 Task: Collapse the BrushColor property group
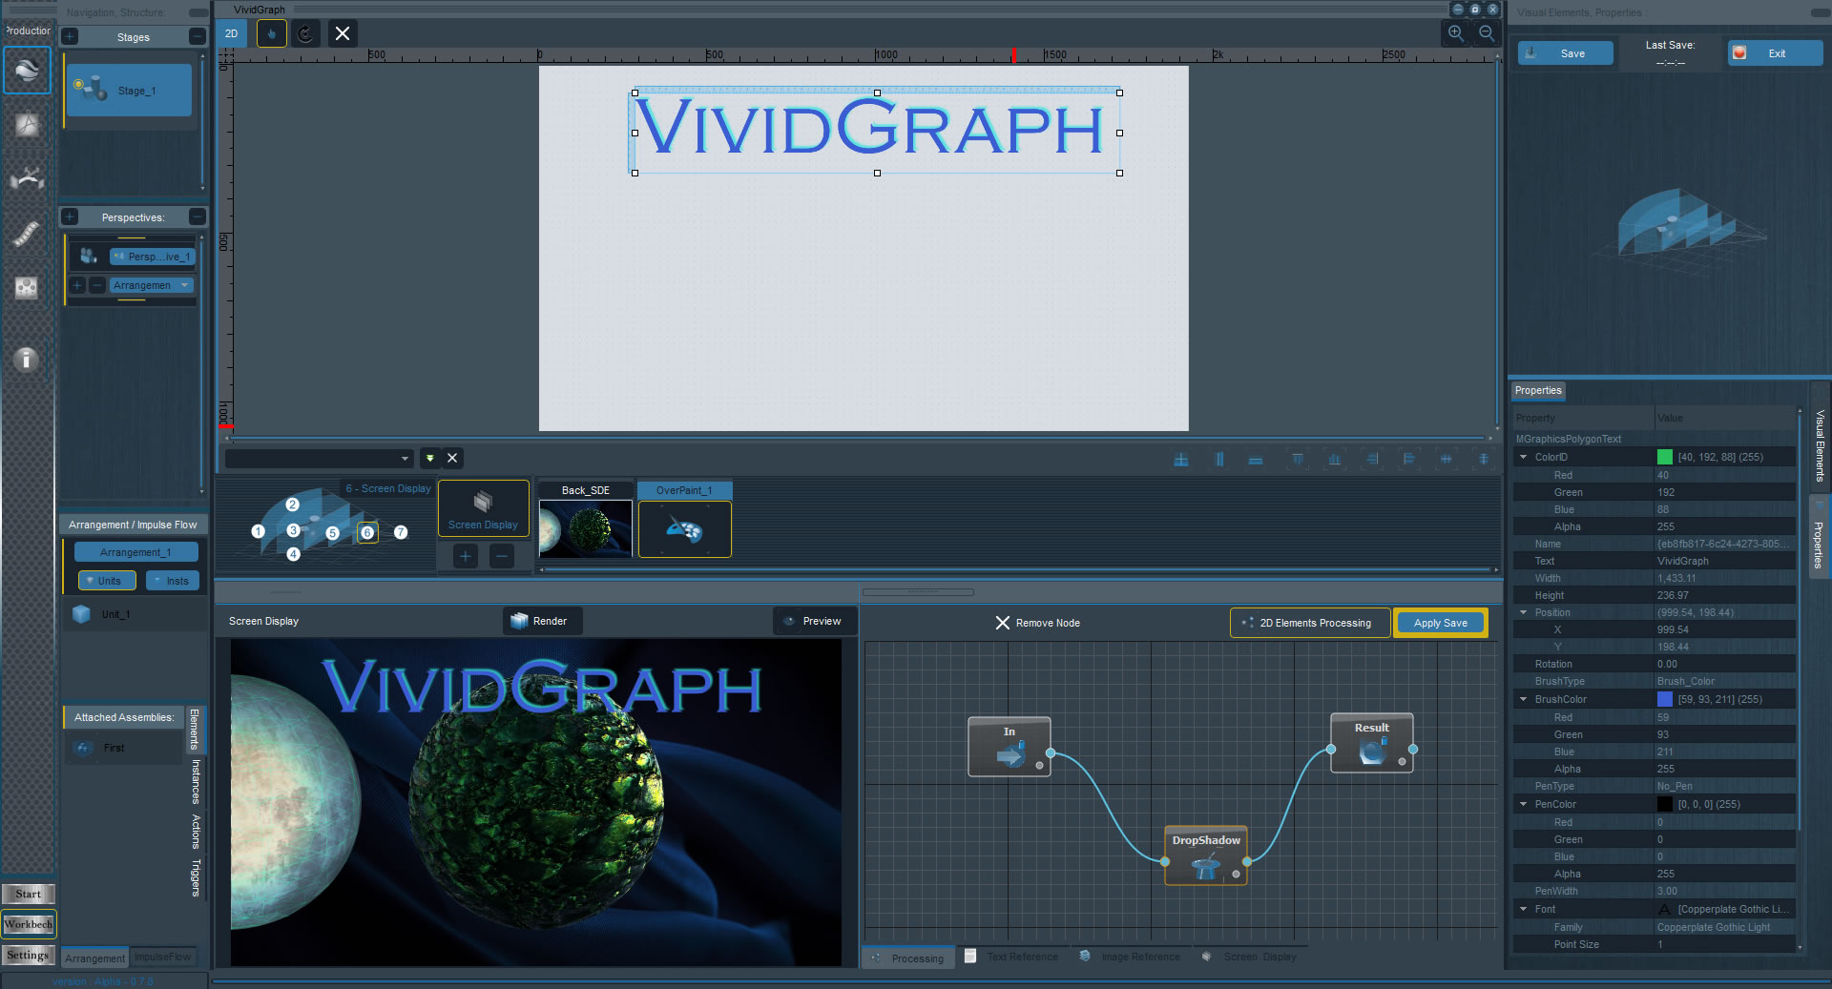(x=1524, y=699)
